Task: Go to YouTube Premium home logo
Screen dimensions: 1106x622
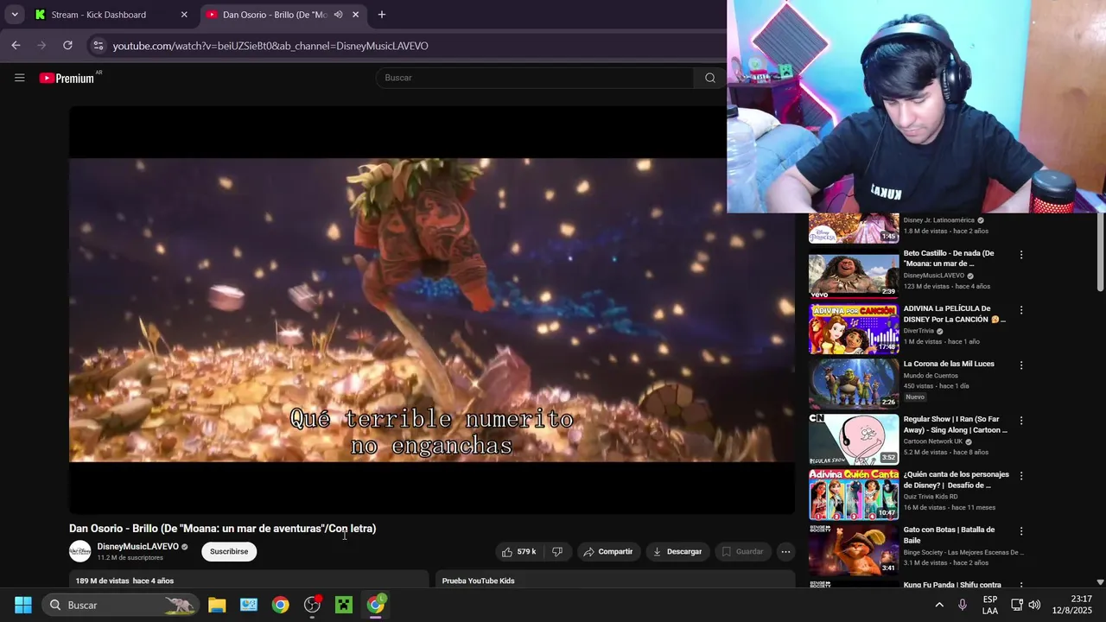Action: pos(67,78)
